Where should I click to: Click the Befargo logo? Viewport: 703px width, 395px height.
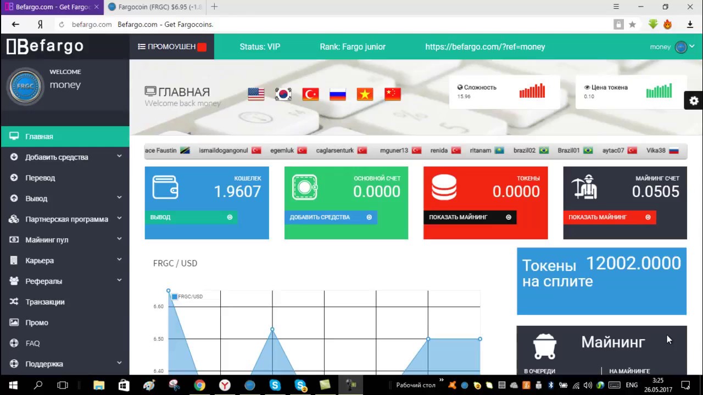tap(45, 47)
